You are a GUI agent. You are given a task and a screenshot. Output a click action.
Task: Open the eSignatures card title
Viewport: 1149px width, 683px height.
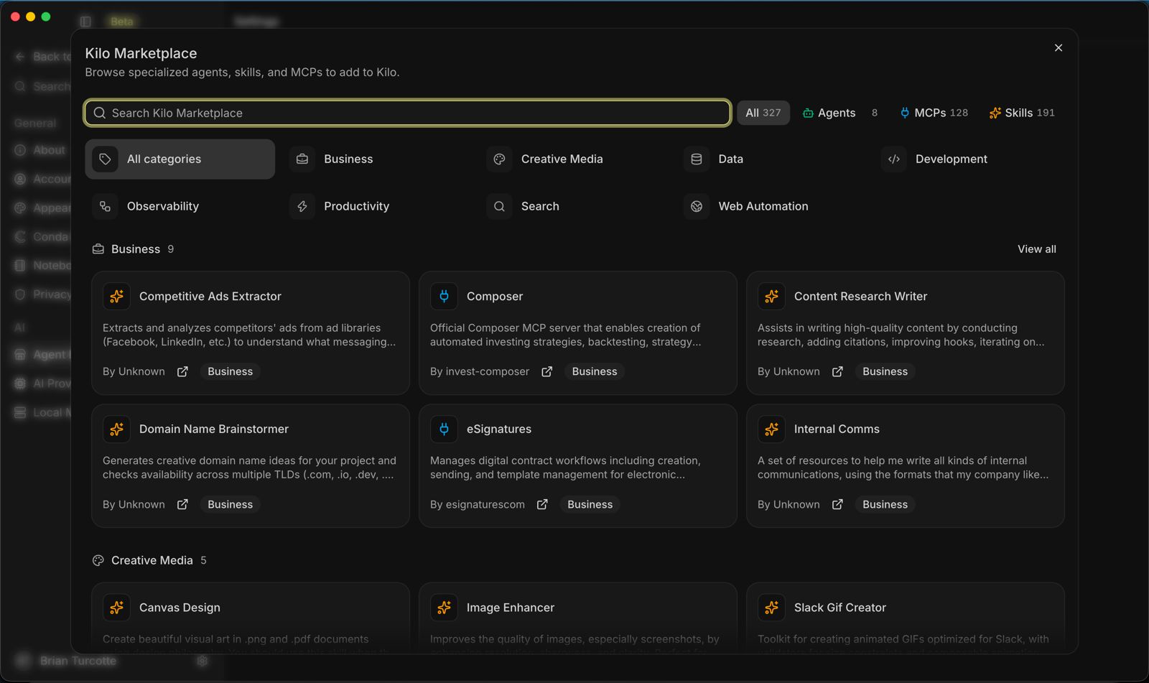click(499, 429)
